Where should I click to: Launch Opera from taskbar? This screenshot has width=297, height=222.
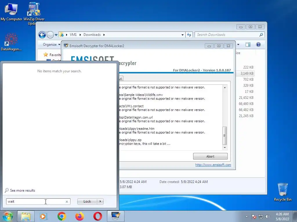(x=97, y=216)
